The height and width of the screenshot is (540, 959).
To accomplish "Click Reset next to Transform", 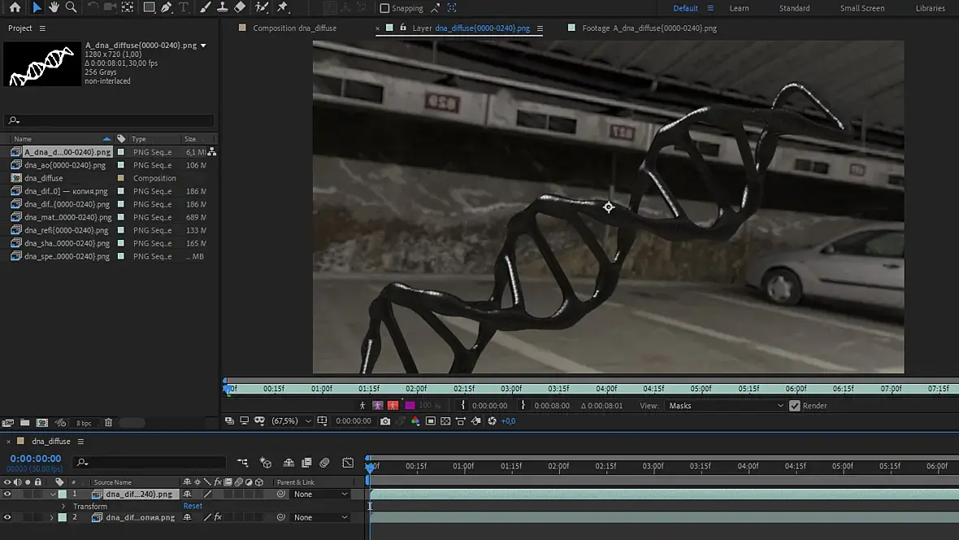I will point(193,506).
